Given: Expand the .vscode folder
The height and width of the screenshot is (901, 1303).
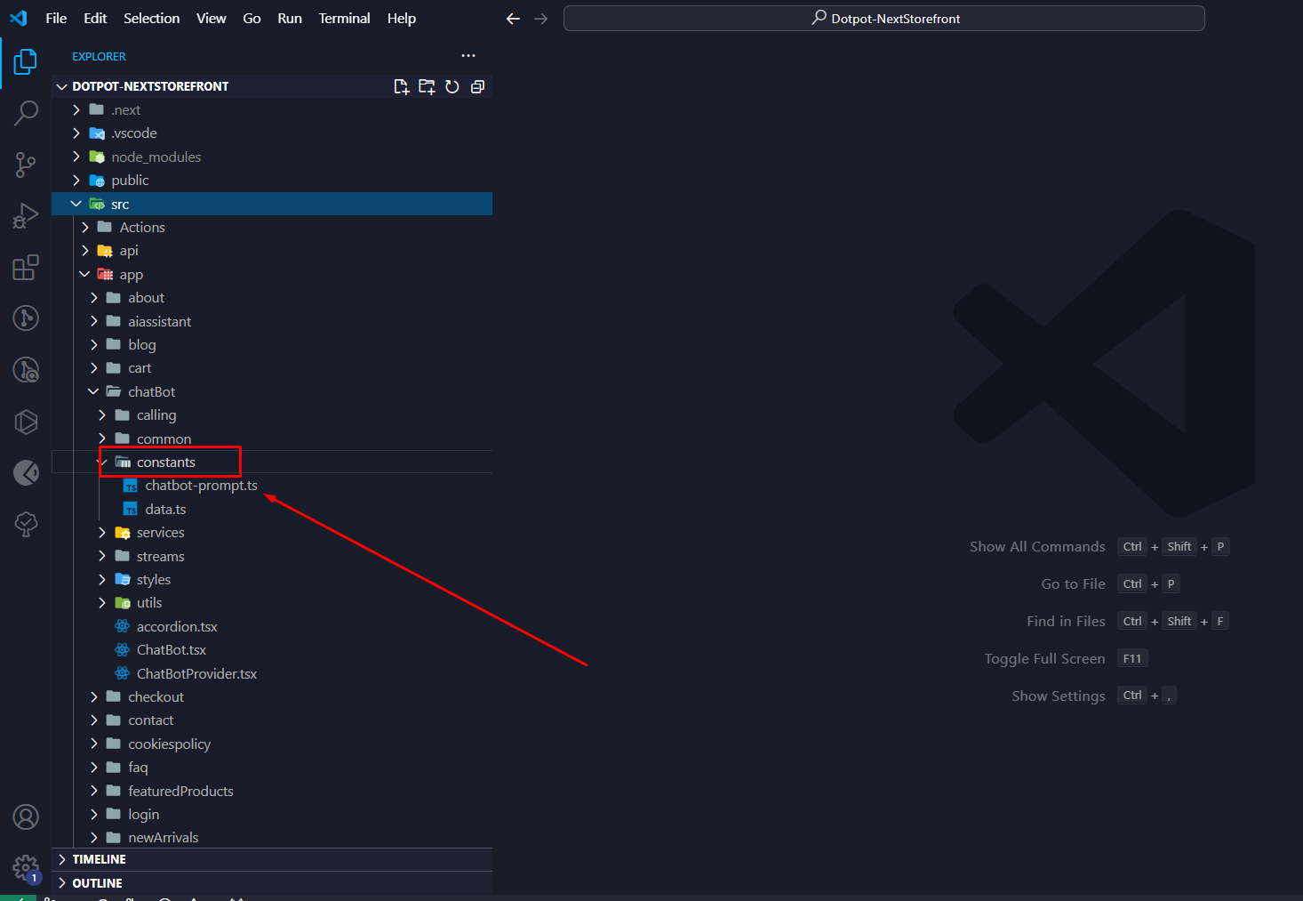Looking at the screenshot, I should tap(272, 133).
